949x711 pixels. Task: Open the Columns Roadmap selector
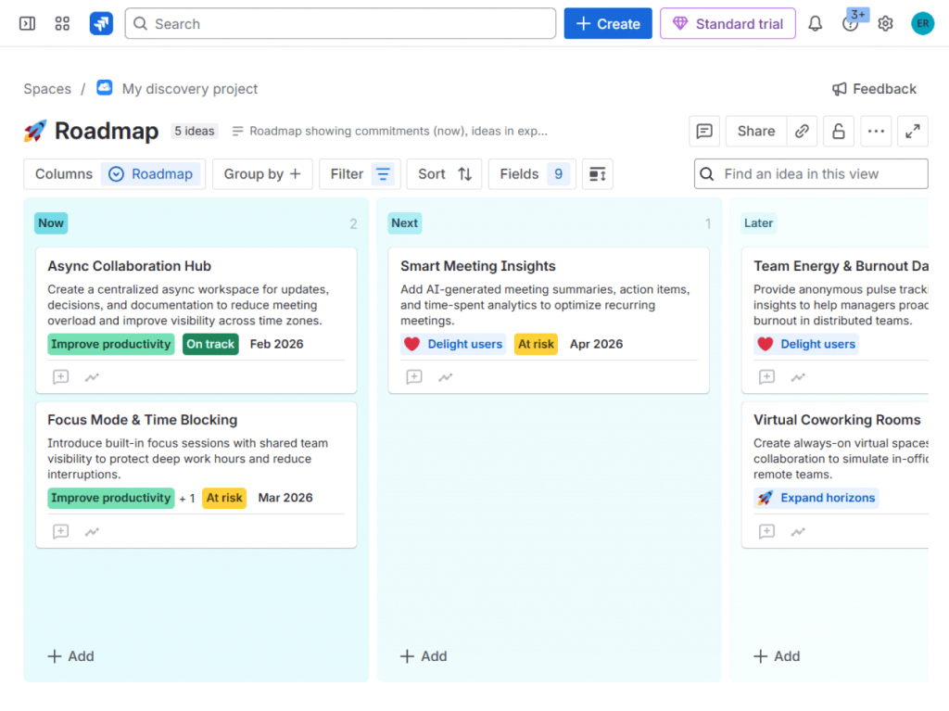coord(114,174)
